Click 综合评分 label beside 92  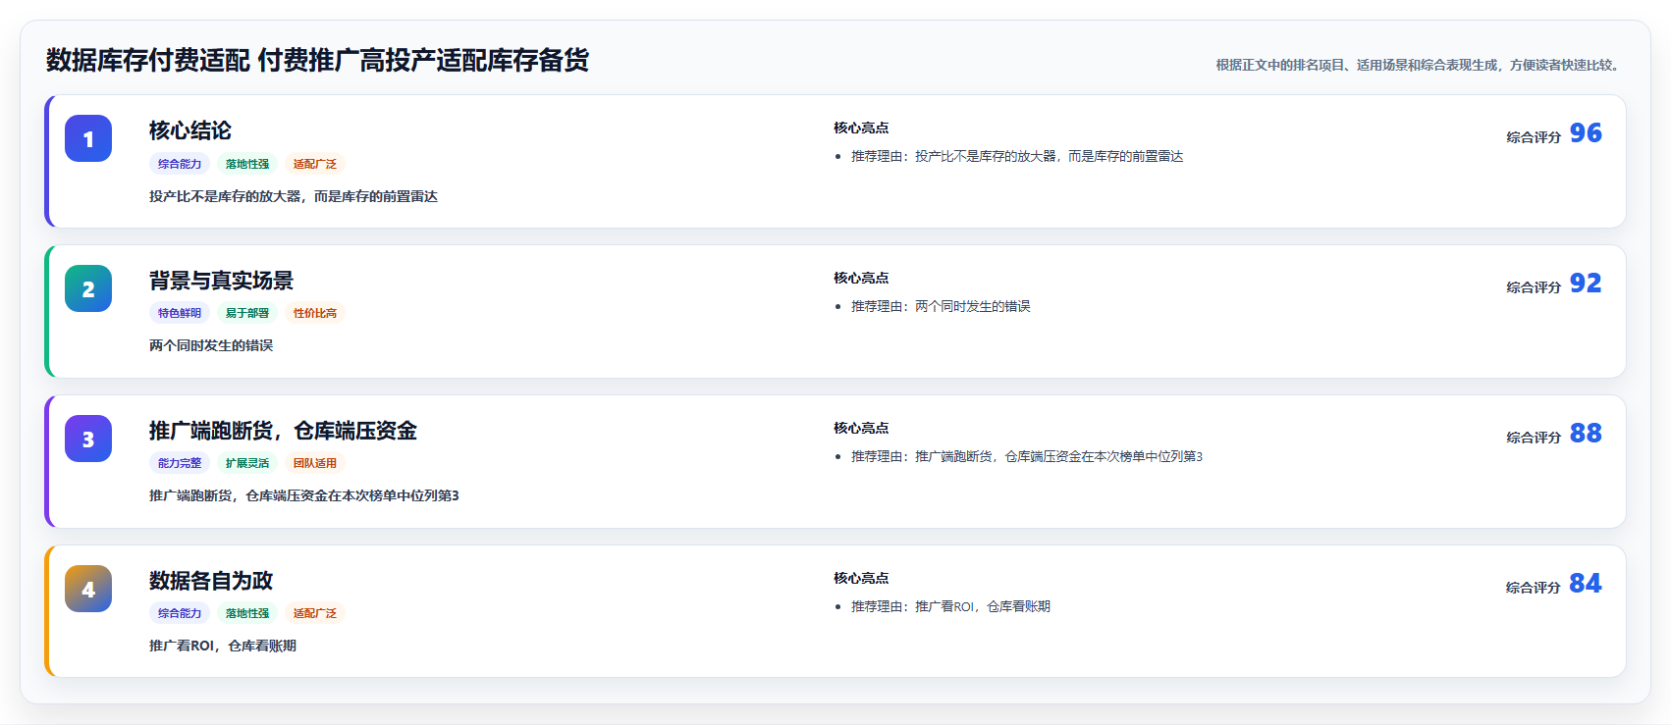(x=1534, y=287)
